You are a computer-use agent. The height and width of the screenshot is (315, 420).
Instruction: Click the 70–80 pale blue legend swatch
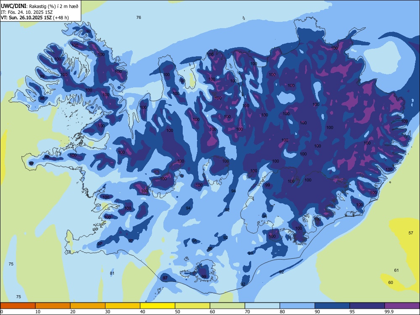[x=262, y=306]
